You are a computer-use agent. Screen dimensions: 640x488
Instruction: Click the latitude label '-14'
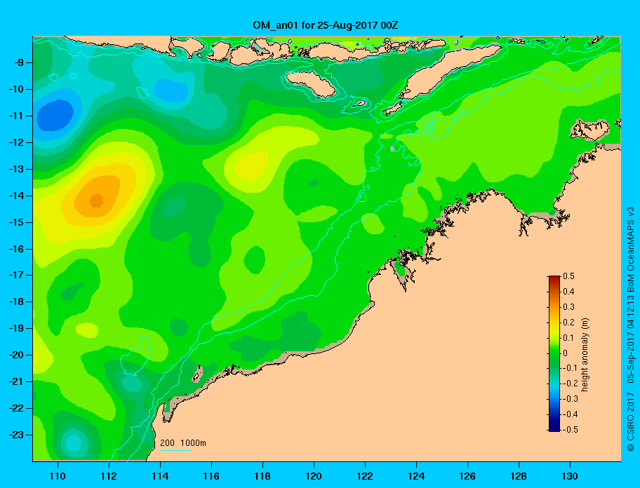coord(15,196)
